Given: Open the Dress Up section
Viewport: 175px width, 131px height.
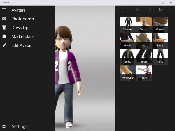Looking at the screenshot, I should pyautogui.click(x=20, y=28).
